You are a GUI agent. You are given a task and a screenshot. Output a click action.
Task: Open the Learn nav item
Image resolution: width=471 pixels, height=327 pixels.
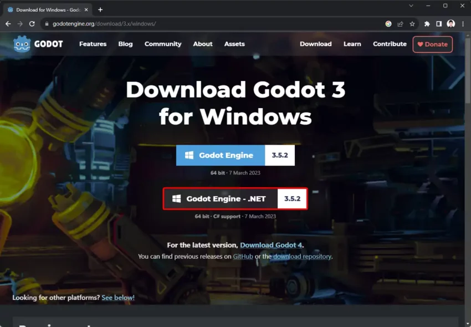352,44
